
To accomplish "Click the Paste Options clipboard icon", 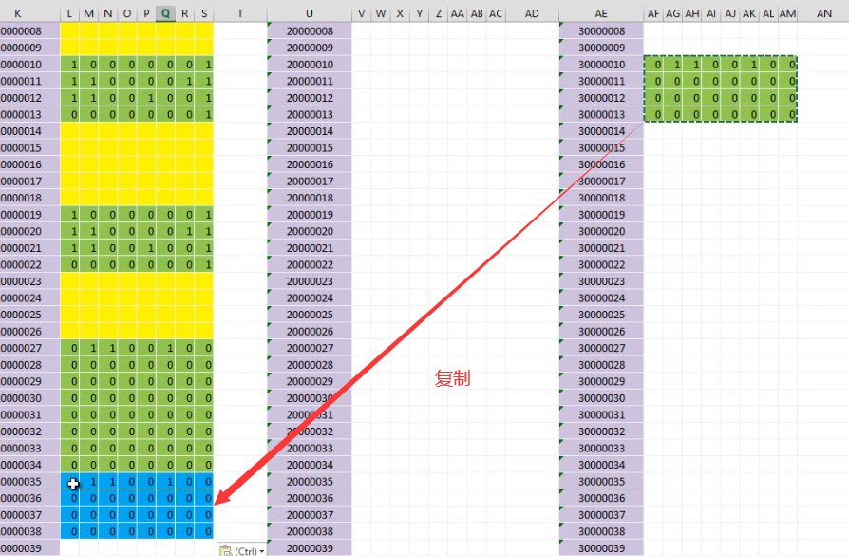I will [226, 549].
